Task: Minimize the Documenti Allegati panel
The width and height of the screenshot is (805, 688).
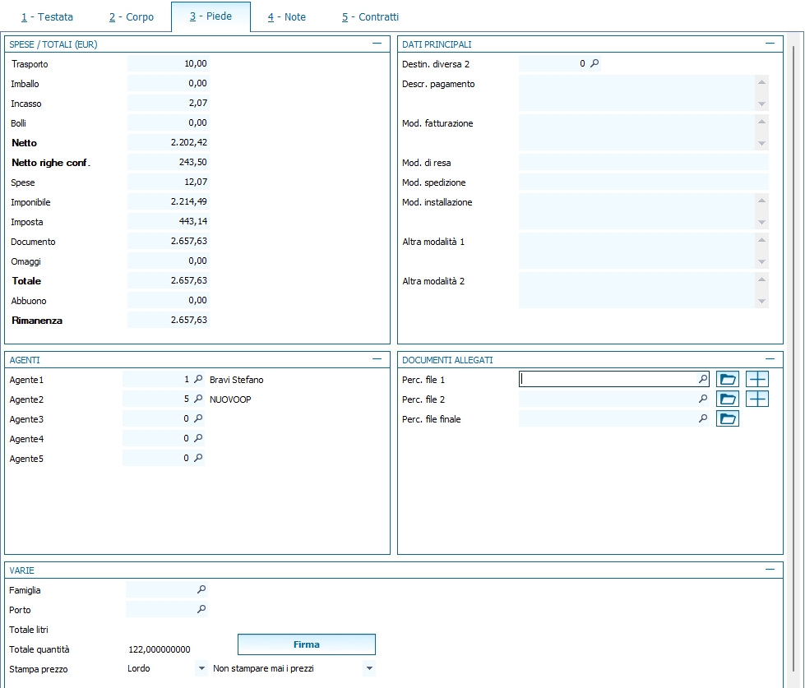Action: click(x=770, y=359)
